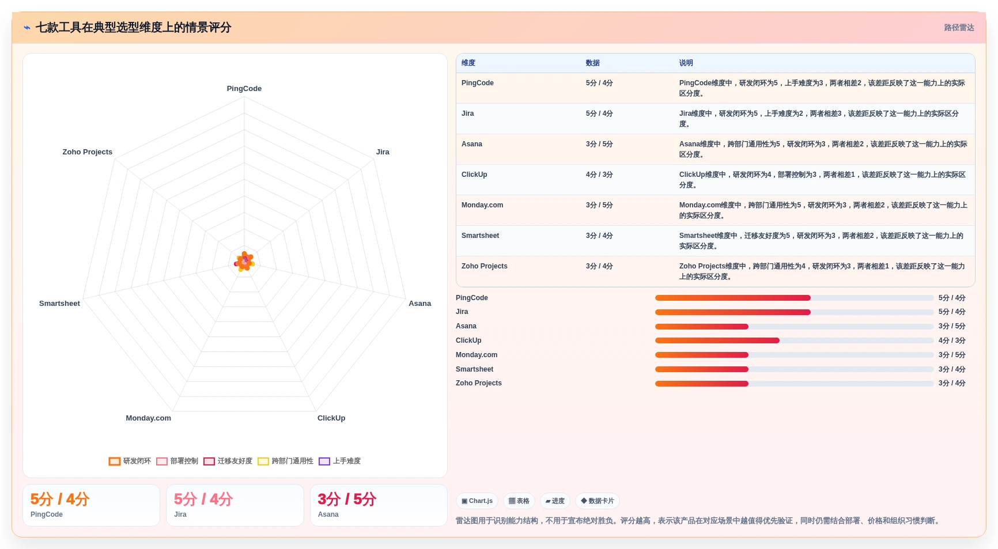Image resolution: width=998 pixels, height=549 pixels.
Task: Click the Zoho Projects radar axis label
Action: (88, 152)
